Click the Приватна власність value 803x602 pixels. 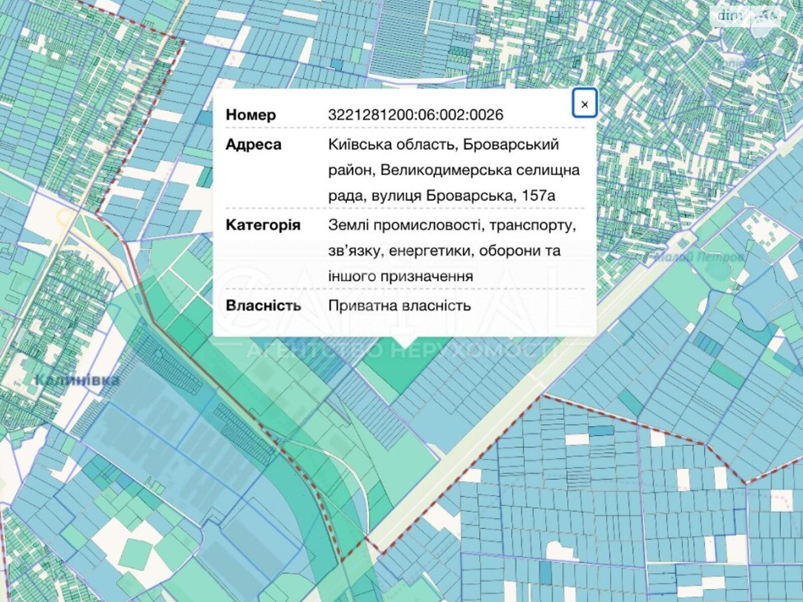(399, 306)
